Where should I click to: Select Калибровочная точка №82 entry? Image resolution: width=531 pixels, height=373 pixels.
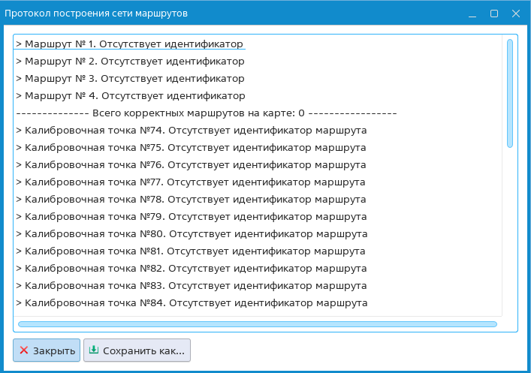[191, 268]
